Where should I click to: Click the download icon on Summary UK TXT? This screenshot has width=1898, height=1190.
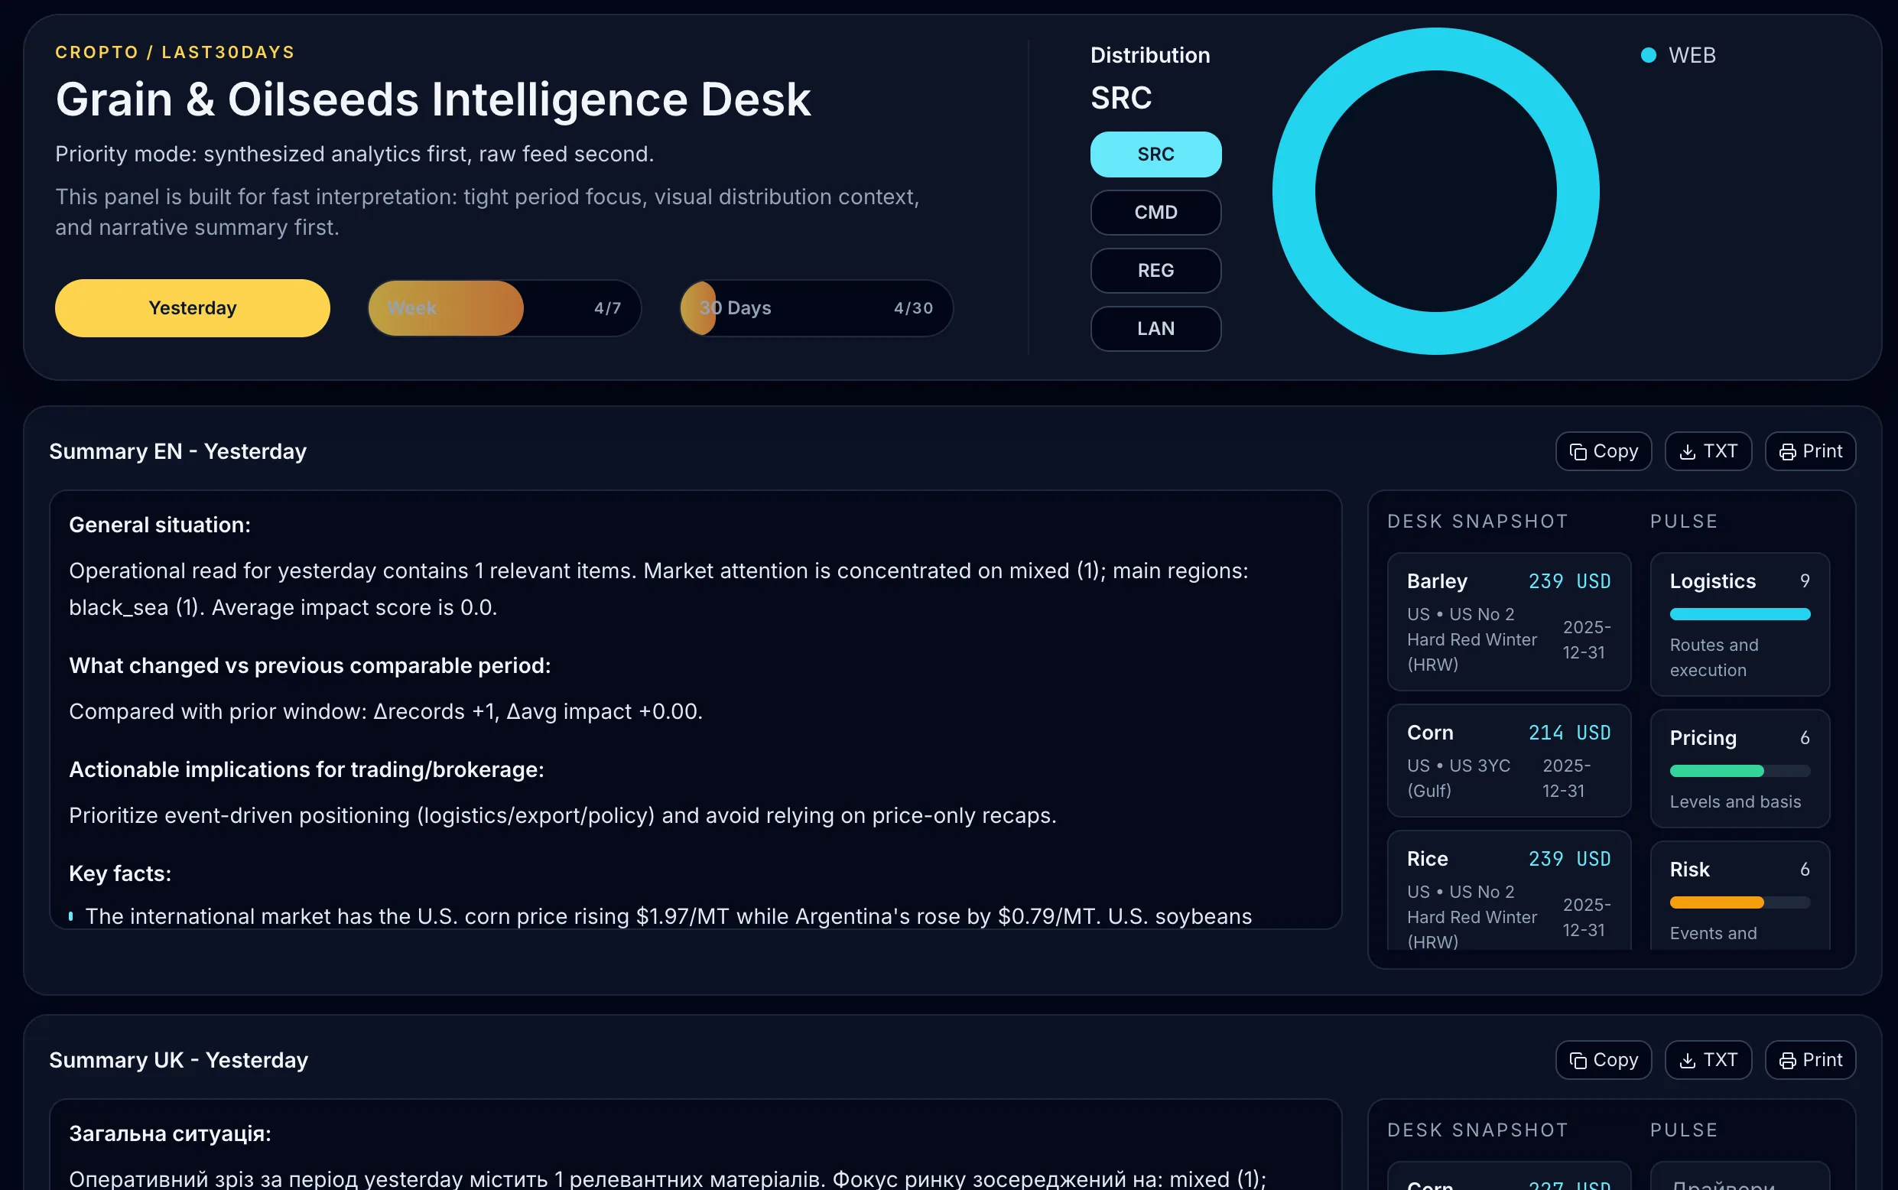pos(1687,1061)
